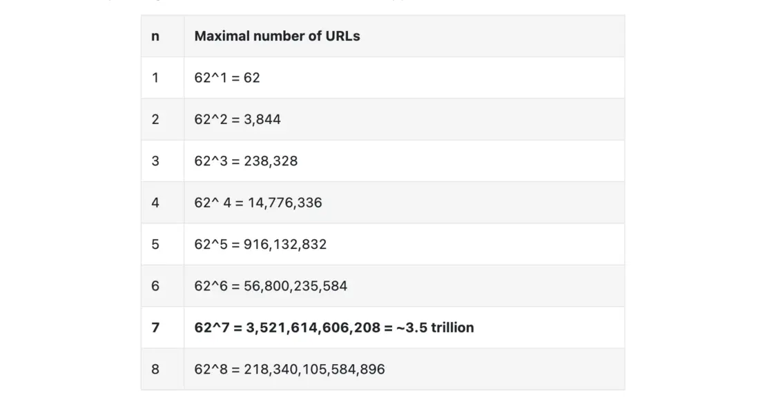Click the '62^8 = 218,340,105,584,896' cell
Screen dimensions: 758x402
[x=289, y=369]
